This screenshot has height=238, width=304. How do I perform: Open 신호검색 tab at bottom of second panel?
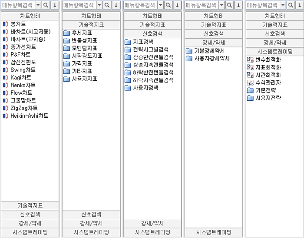(91, 215)
